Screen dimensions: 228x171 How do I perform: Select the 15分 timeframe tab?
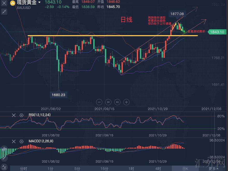click(104, 169)
